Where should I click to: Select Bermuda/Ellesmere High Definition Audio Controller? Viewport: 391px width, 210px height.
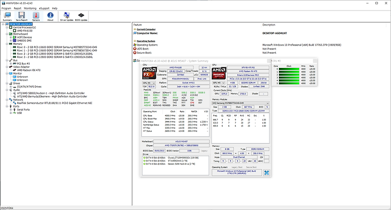point(52,96)
